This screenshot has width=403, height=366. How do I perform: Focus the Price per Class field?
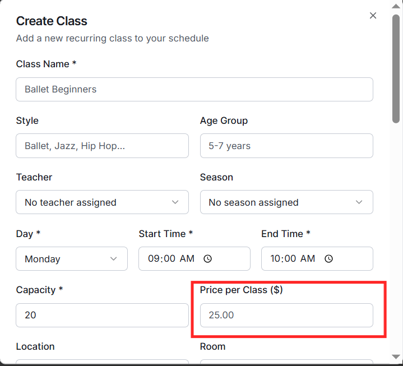(286, 315)
